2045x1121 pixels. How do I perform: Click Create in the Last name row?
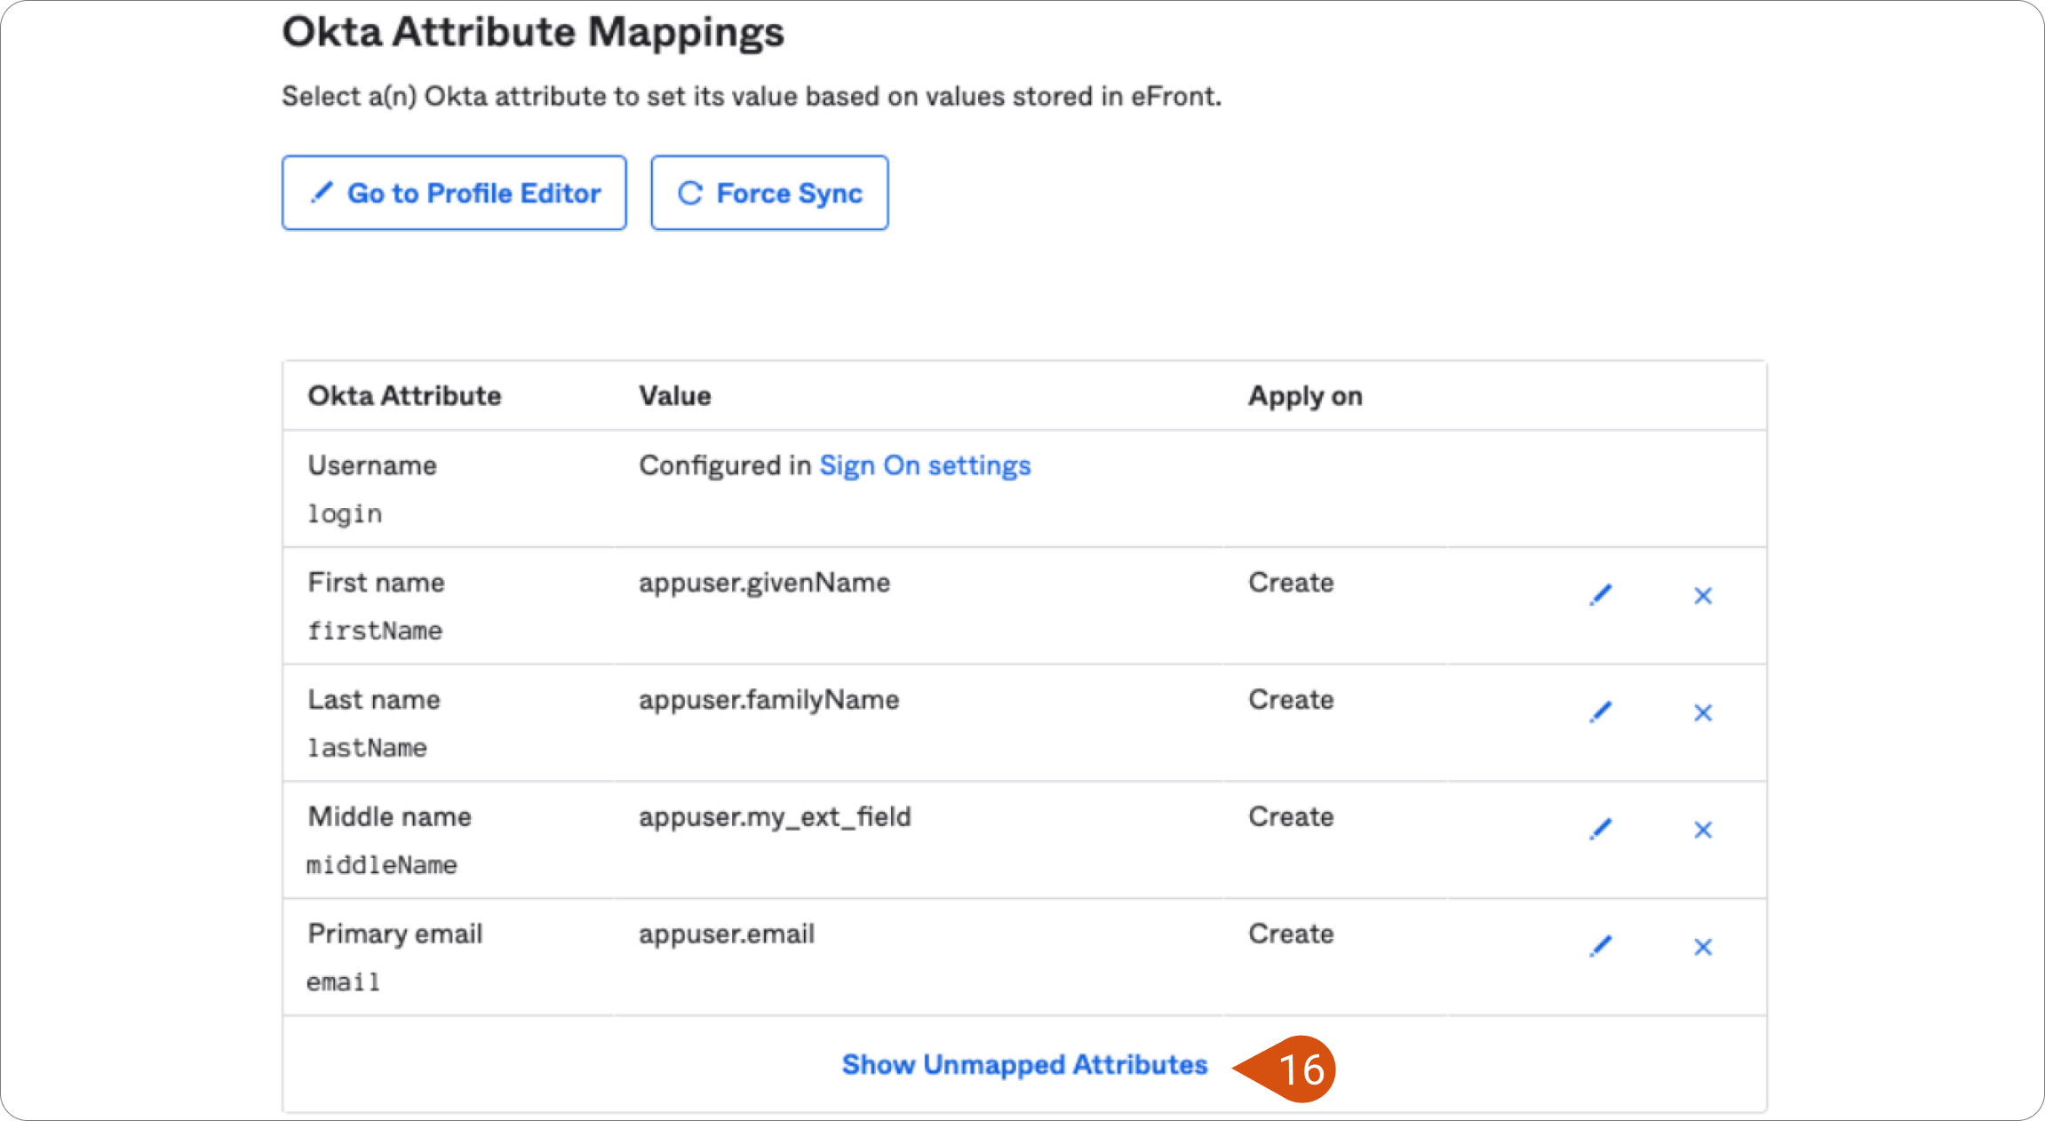(1291, 700)
